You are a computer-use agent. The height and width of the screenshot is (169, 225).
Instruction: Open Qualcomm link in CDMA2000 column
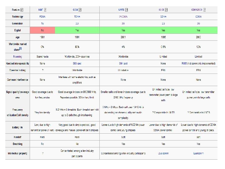[198, 153]
